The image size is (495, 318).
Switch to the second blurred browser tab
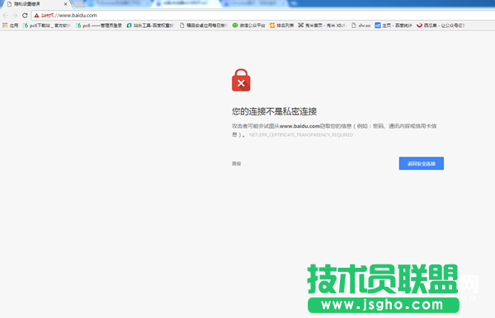[117, 4]
